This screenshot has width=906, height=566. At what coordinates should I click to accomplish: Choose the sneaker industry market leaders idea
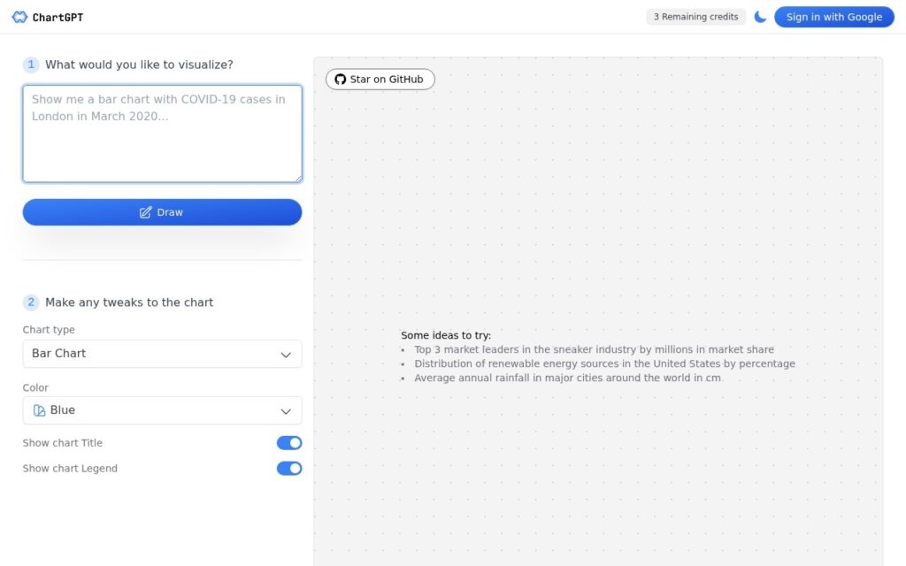tap(594, 349)
